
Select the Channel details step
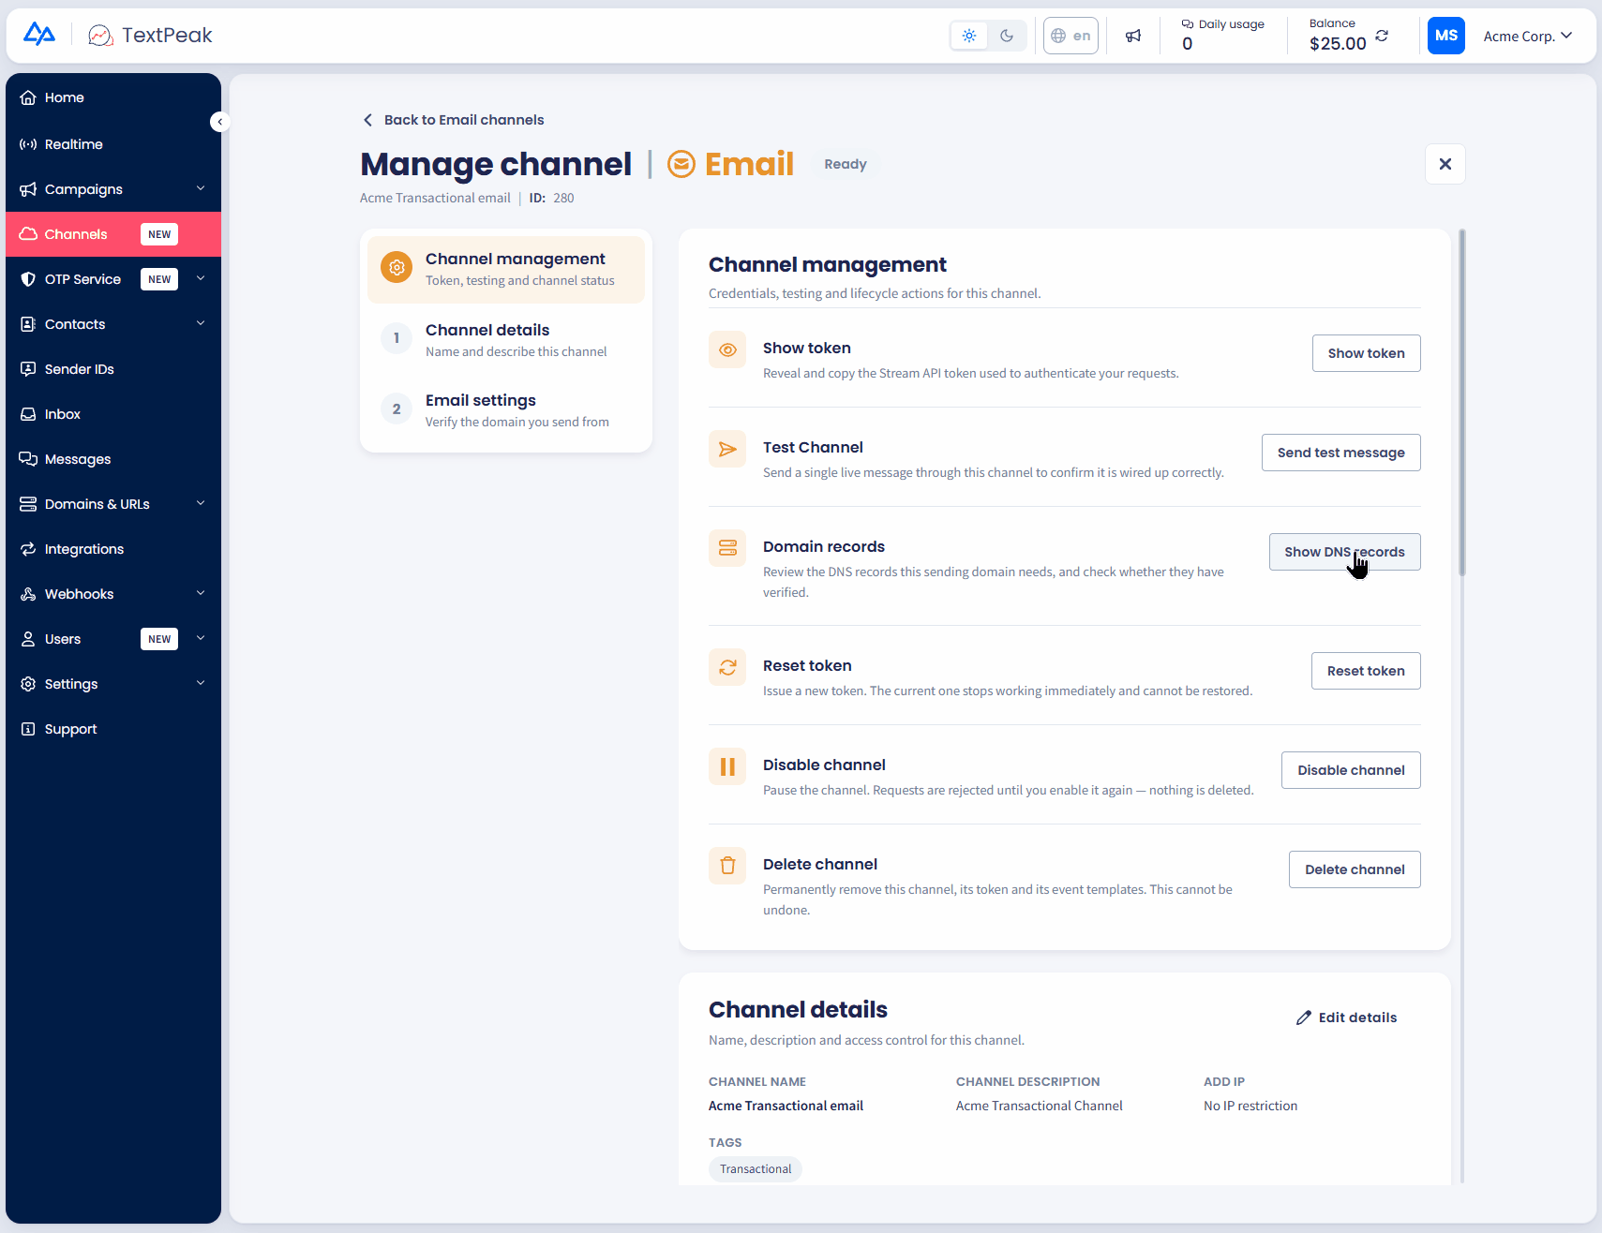point(506,339)
